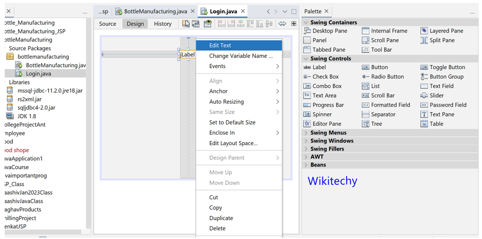Click the Center Vertically toolbar icon
Image resolution: width=482 pixels, height=239 pixels.
[269, 24]
